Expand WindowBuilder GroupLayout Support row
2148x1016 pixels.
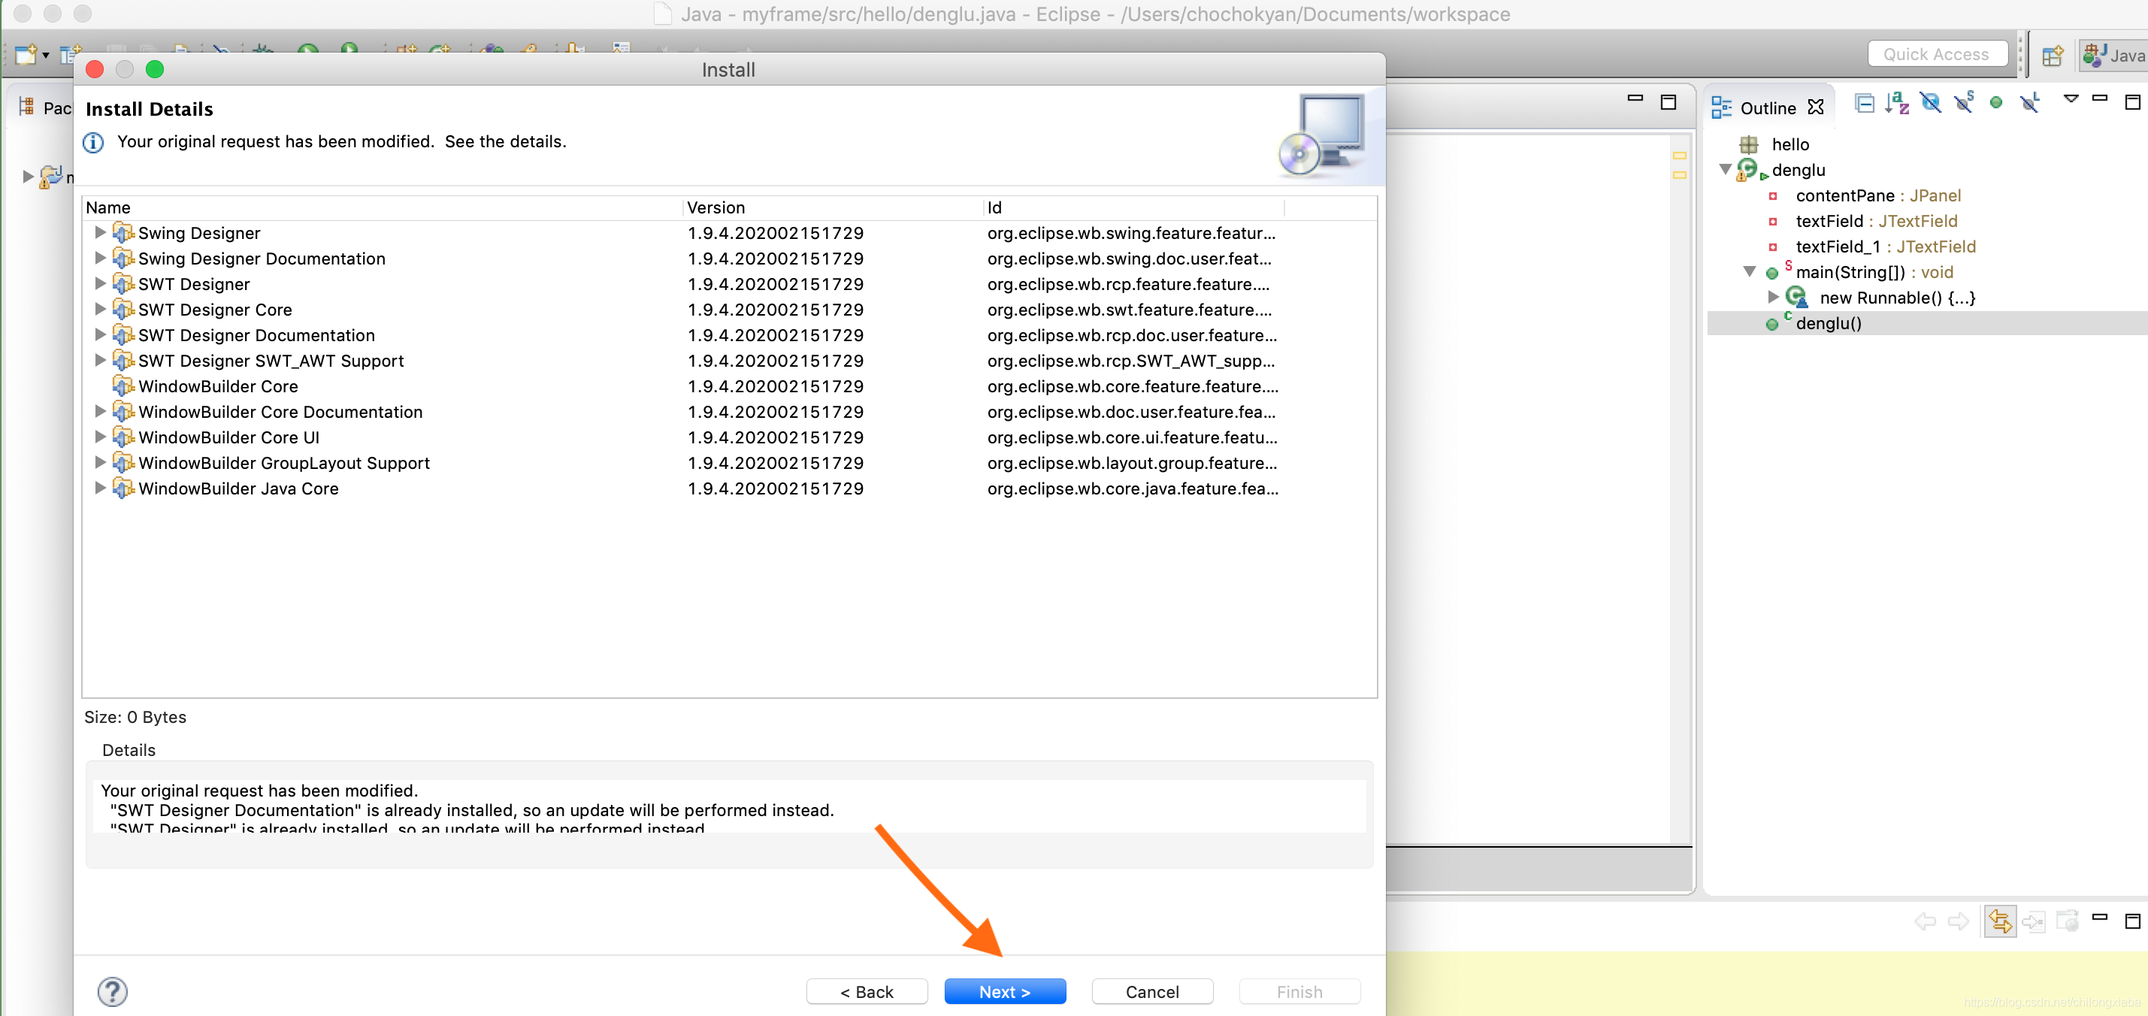[100, 463]
